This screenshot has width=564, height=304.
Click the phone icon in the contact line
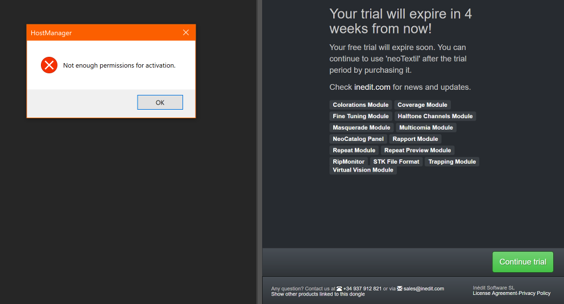click(x=339, y=289)
